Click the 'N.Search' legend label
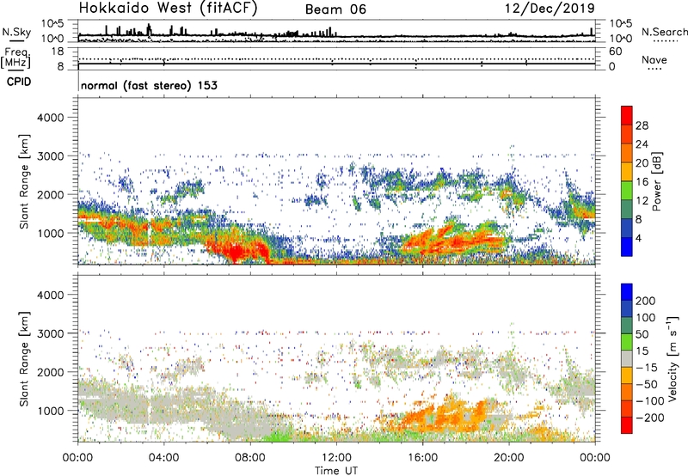The image size is (688, 476). coord(664,32)
